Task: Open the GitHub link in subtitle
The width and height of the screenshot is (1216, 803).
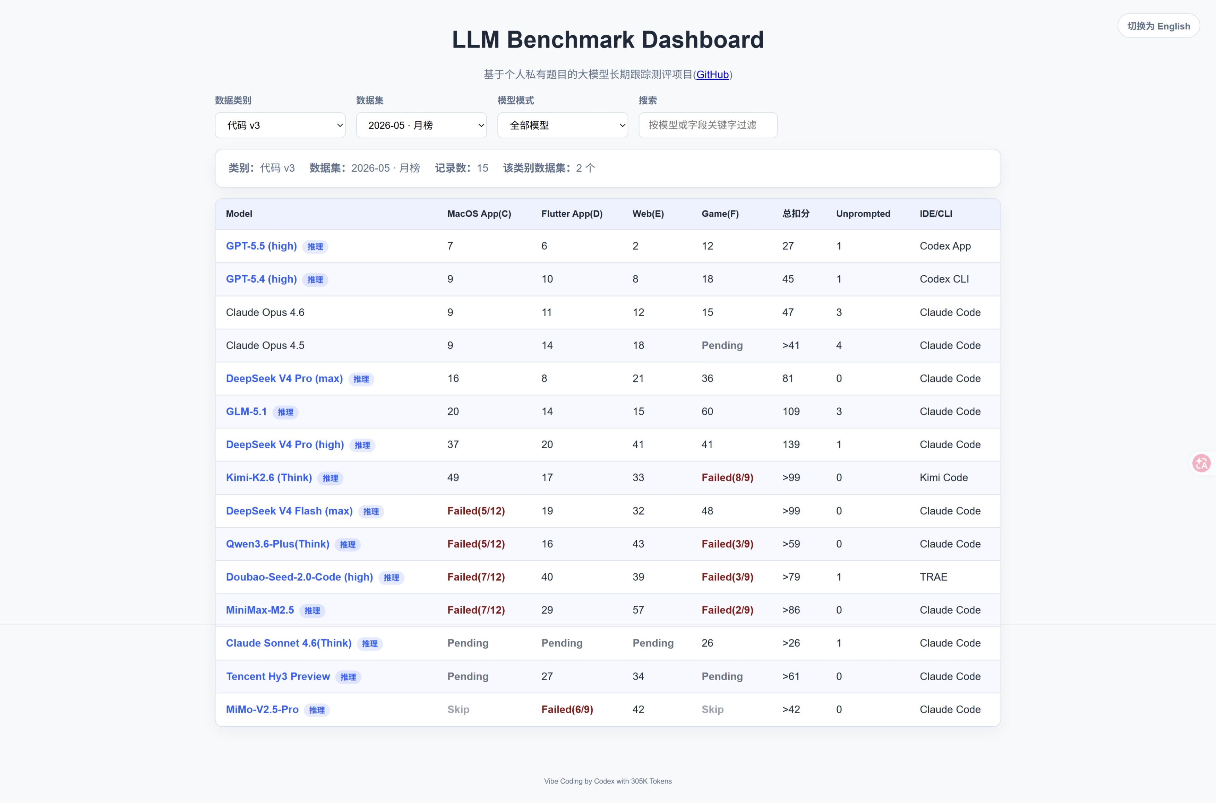Action: [x=712, y=75]
